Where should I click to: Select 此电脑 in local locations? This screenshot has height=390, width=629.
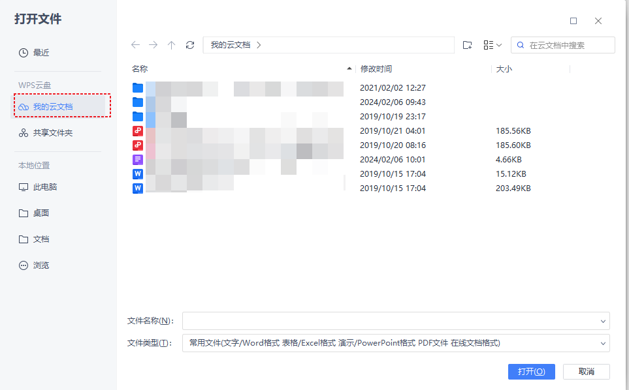[45, 187]
